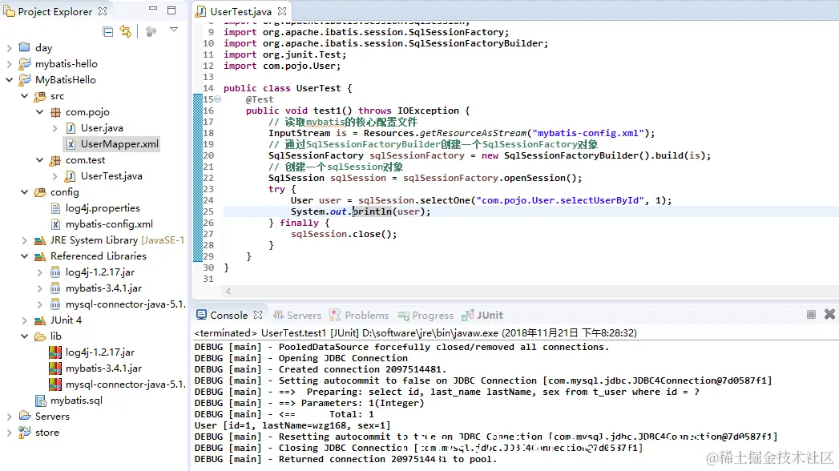Close the Project Explorer tab
Screen dimensions: 839x471
click(x=103, y=10)
